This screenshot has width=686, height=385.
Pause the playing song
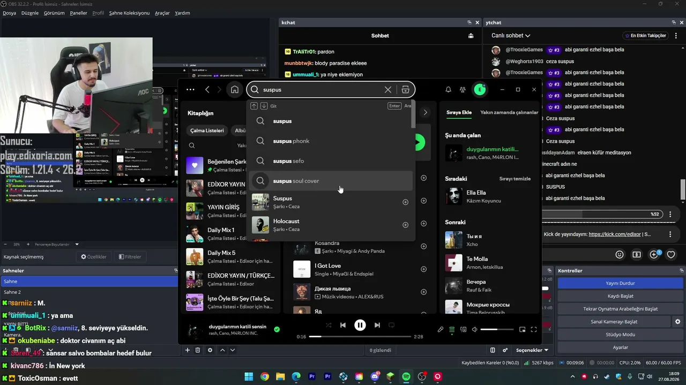tap(360, 325)
